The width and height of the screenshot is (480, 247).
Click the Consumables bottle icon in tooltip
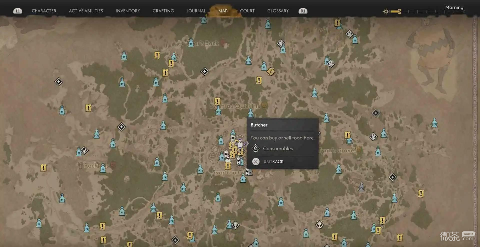(x=255, y=148)
